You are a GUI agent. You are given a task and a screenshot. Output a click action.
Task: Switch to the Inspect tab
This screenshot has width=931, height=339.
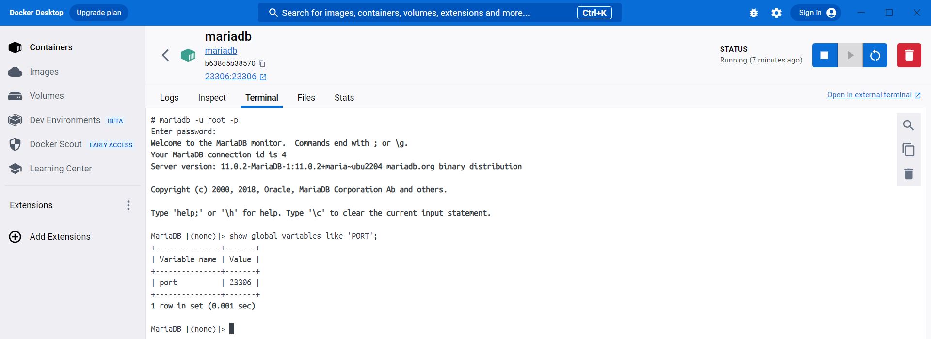[212, 98]
